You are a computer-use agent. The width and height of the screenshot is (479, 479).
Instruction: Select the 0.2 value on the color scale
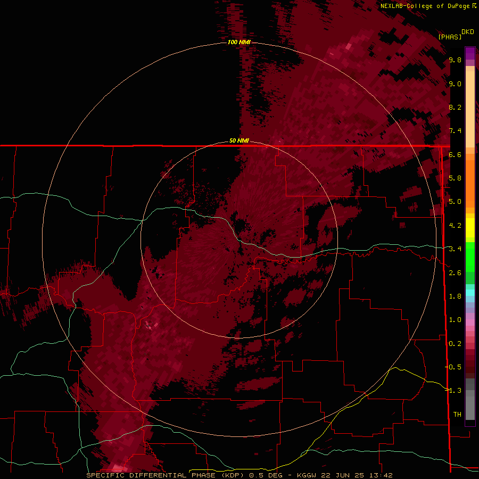click(455, 344)
